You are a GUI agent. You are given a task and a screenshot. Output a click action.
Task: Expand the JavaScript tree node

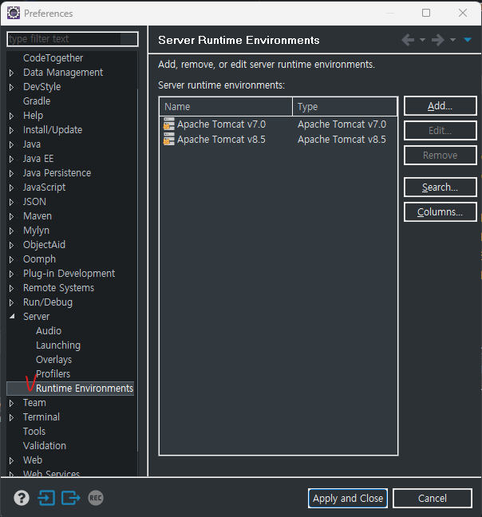(11, 188)
